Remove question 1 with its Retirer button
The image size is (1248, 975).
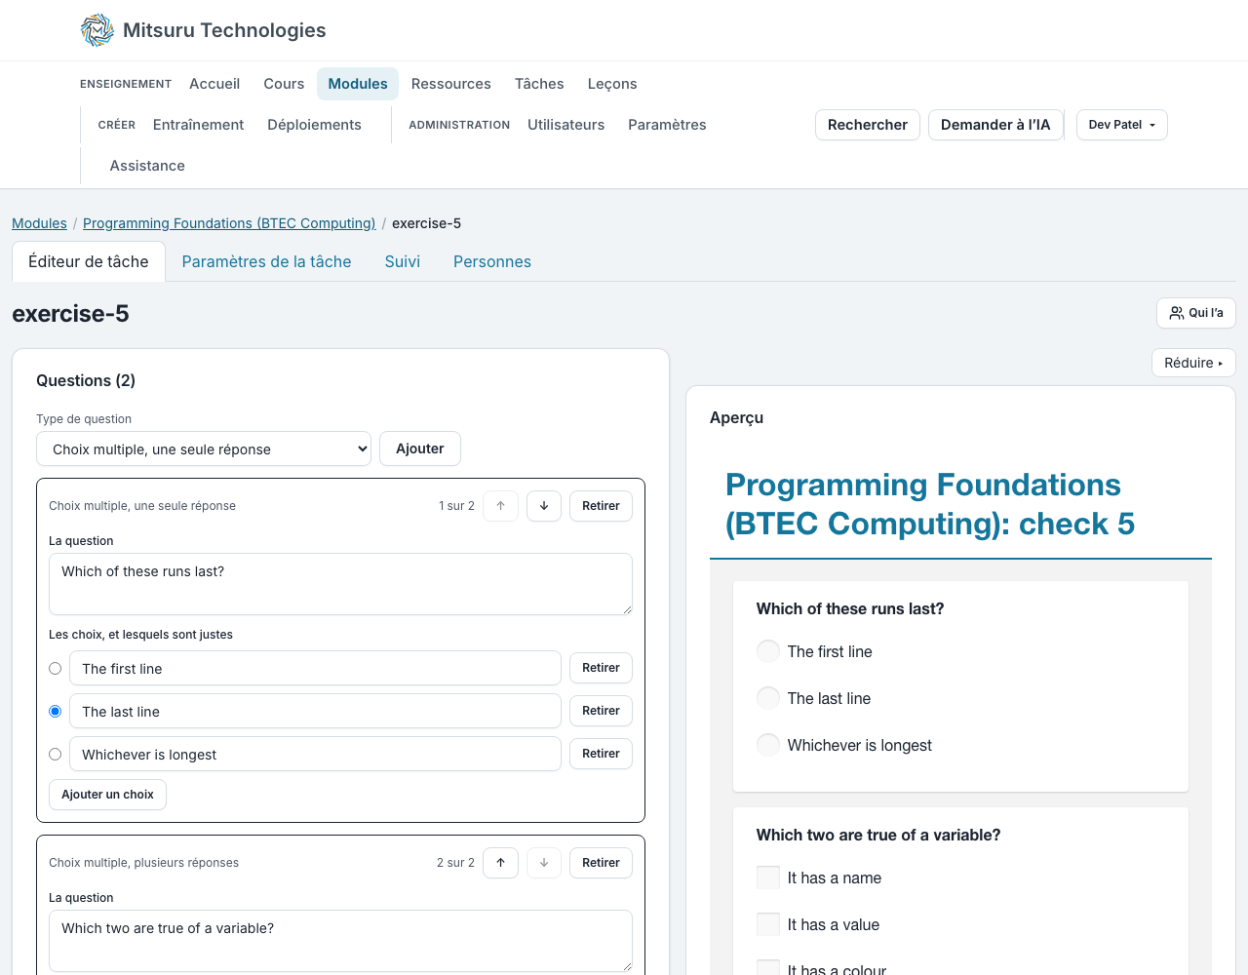[601, 506]
